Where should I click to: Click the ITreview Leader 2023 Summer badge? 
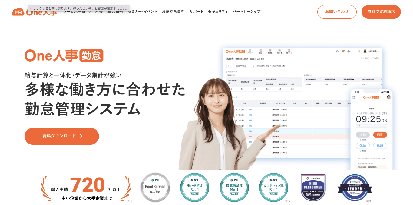[x=355, y=188]
